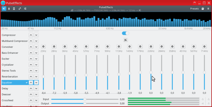The width and height of the screenshot is (212, 107).
Task: Open band settings gear for 28Hz
Action: tap(54, 46)
